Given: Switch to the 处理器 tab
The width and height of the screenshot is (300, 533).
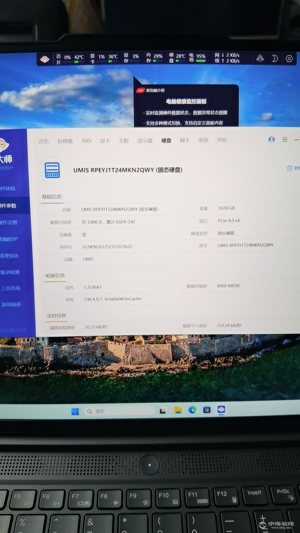Looking at the screenshot, I should tap(65, 141).
